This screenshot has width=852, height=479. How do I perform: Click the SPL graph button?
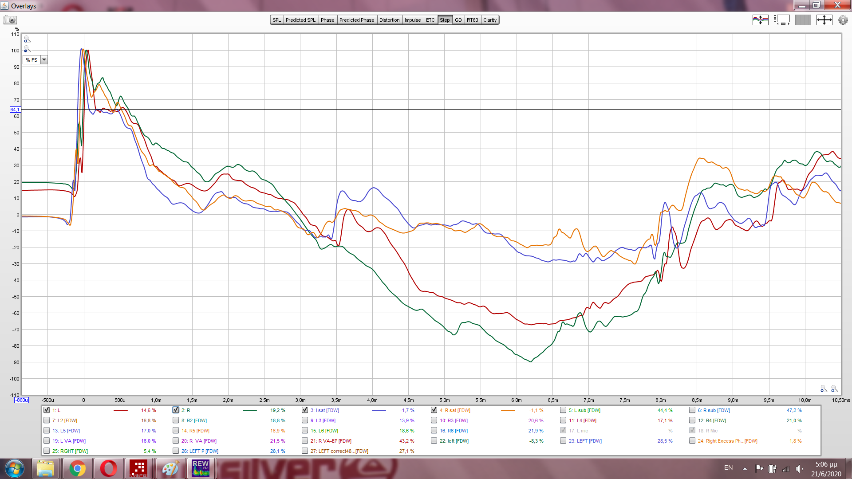[x=276, y=20]
